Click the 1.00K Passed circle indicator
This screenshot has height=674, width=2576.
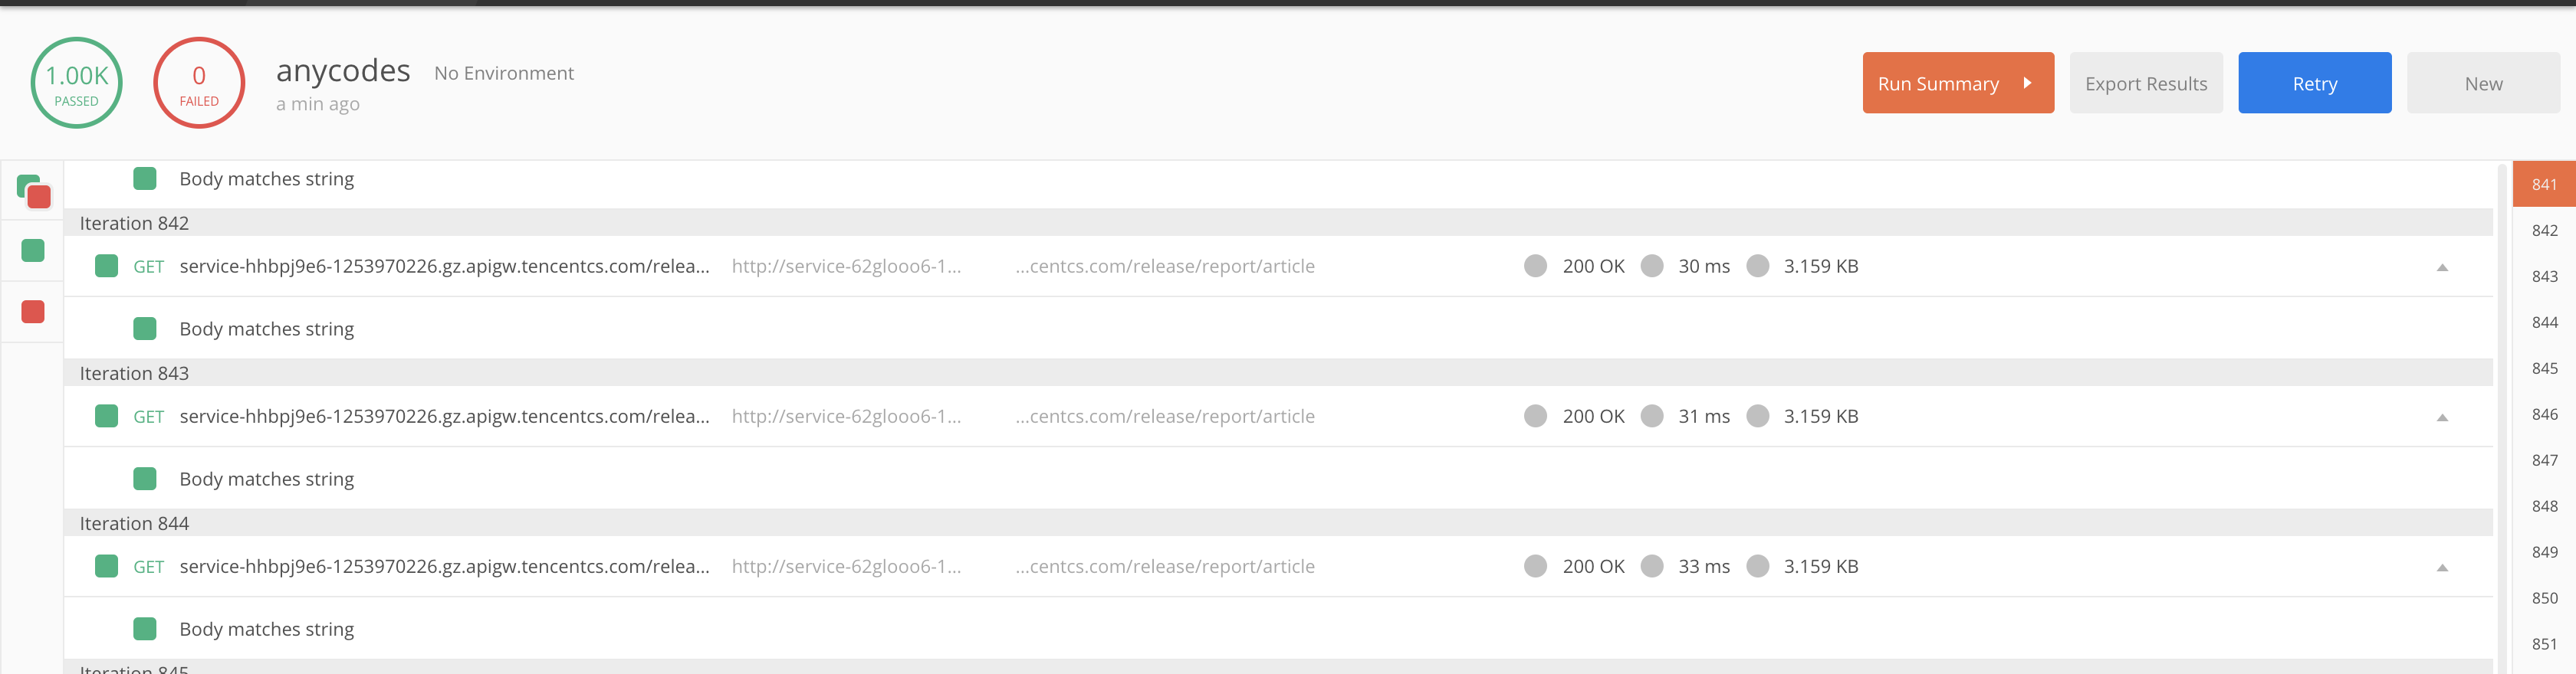[x=76, y=83]
